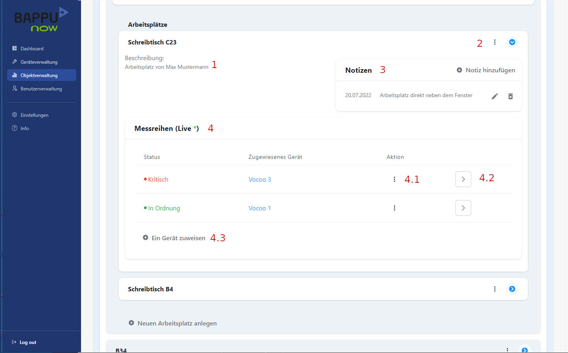Click the Einstellungen gear icon
This screenshot has width=568, height=353.
tap(15, 115)
